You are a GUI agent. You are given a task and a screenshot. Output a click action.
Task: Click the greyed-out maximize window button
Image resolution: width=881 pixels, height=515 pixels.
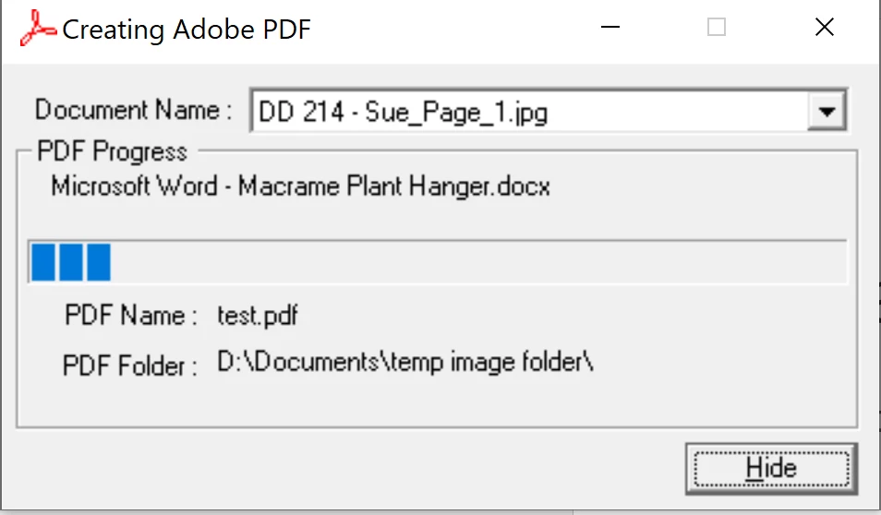point(717,27)
